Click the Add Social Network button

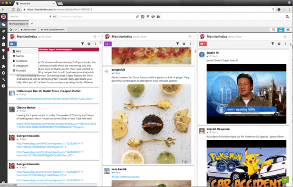(x=53, y=30)
